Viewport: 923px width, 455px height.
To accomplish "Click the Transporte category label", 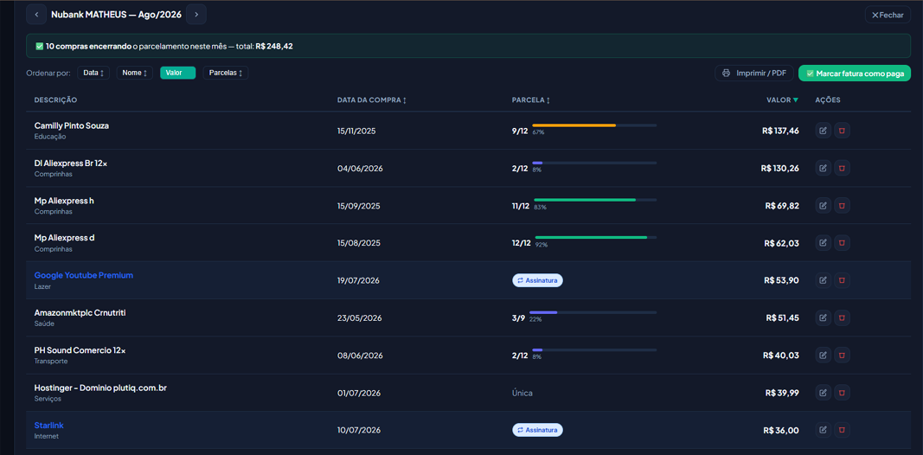I will pos(51,362).
